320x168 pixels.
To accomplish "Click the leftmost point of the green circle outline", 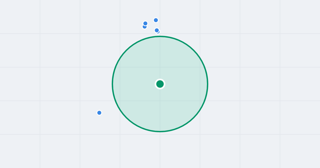I will pos(113,84).
